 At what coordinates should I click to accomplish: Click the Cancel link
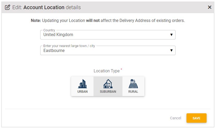click(176, 118)
